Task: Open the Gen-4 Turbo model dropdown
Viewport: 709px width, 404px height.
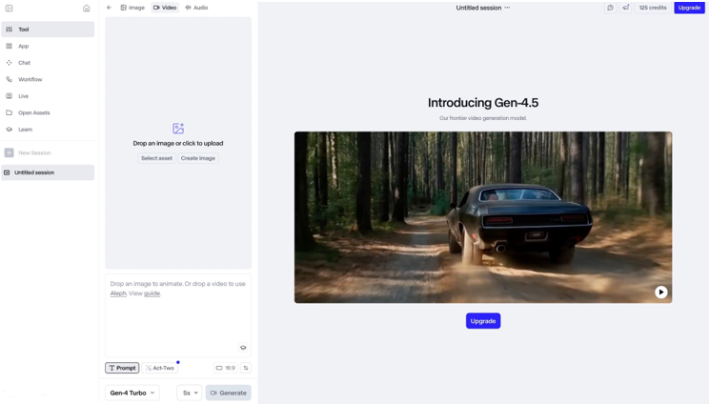Action: (132, 393)
